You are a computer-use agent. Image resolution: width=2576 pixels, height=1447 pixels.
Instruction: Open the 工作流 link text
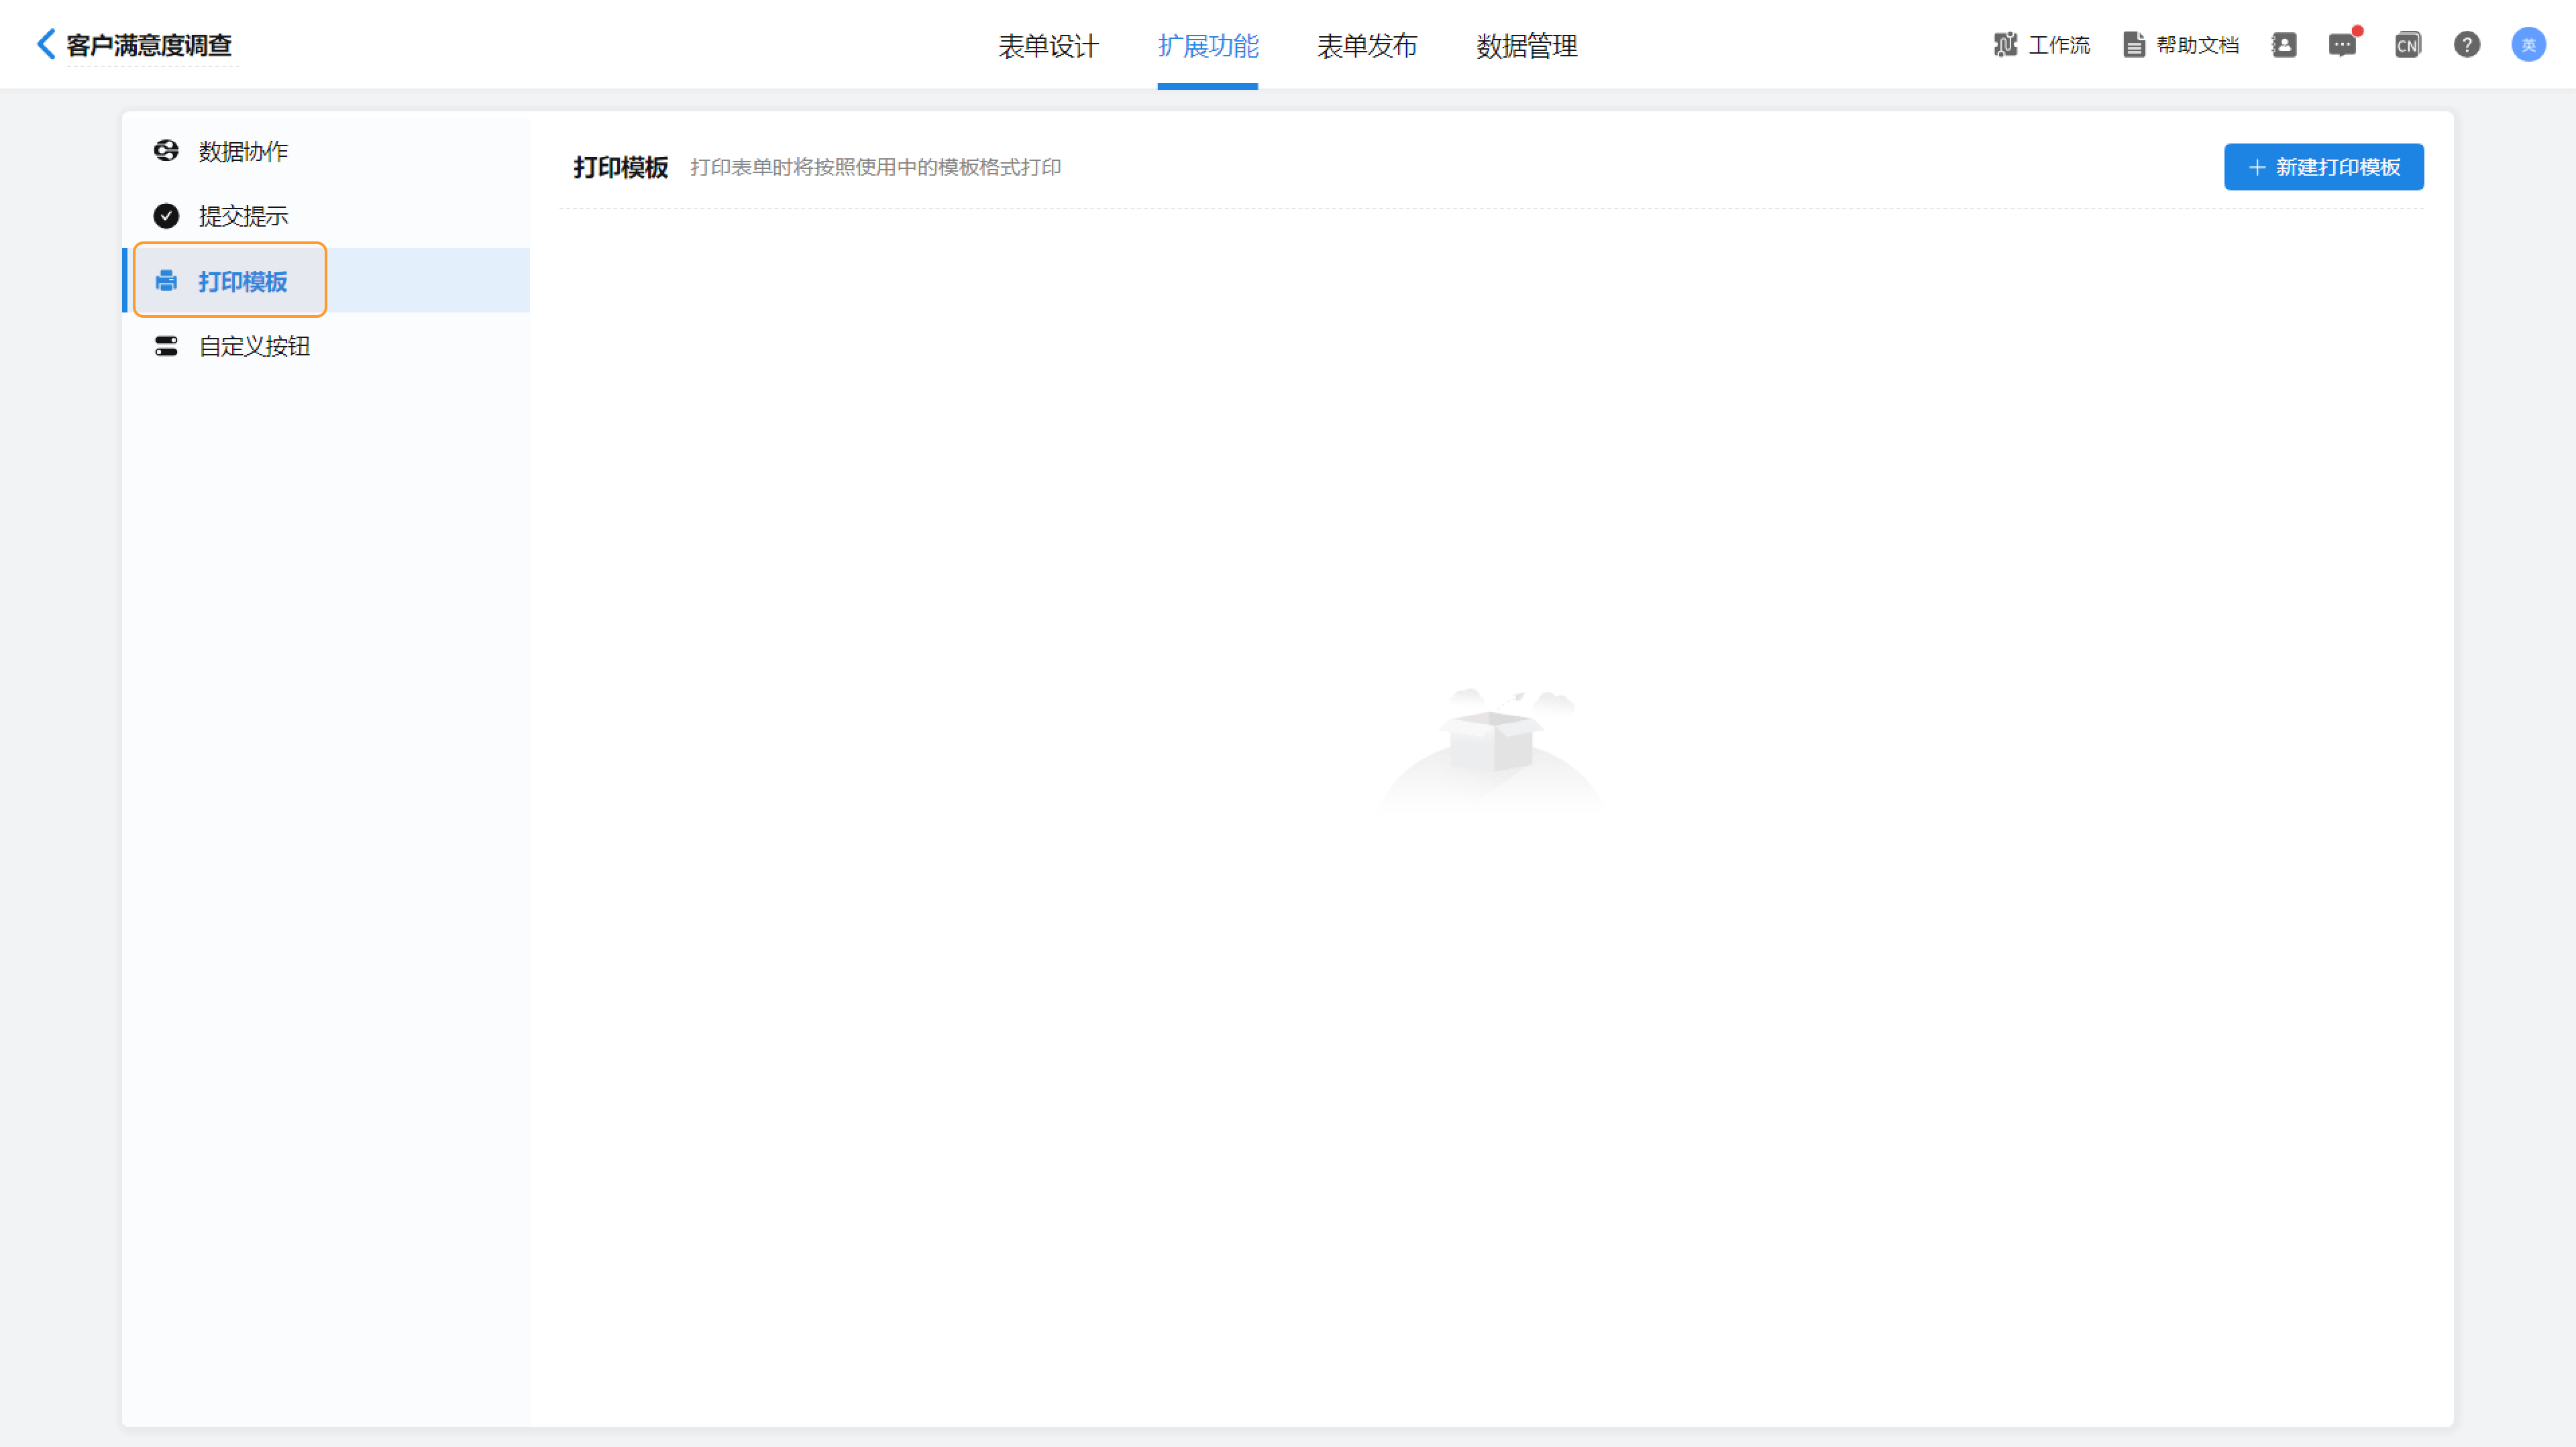coord(2059,45)
